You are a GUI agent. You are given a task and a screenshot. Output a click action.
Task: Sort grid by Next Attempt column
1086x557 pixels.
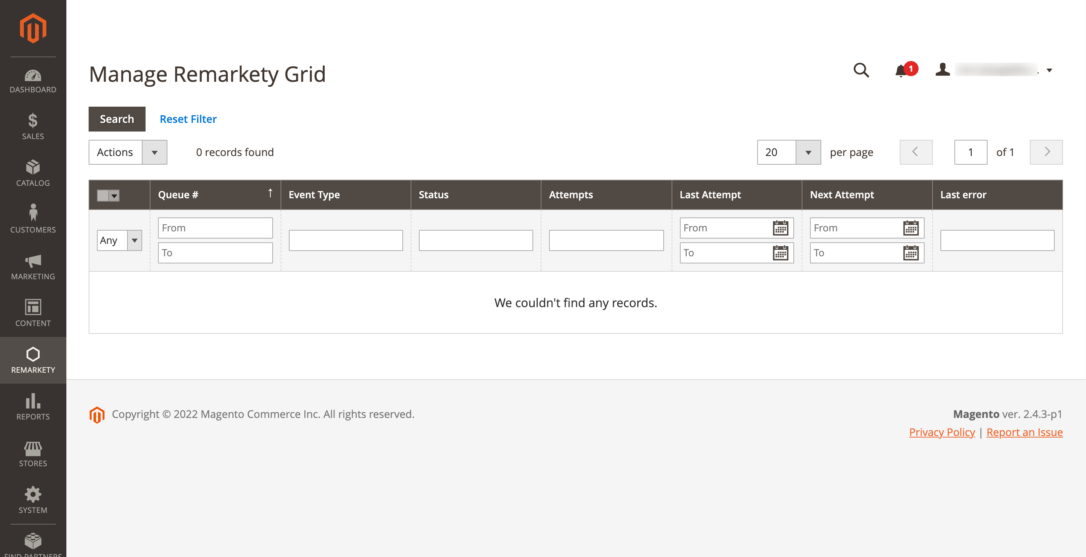tap(867, 195)
